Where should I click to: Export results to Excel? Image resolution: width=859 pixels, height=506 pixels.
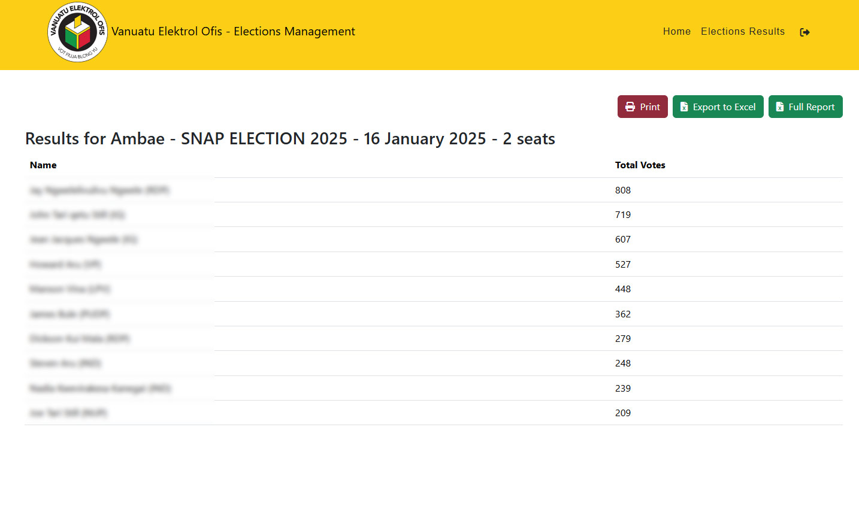718,107
